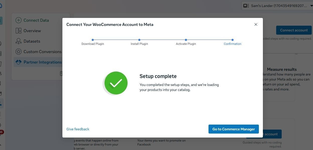Select the Activate Plugin step dot
313x150 pixels.
[186, 40]
